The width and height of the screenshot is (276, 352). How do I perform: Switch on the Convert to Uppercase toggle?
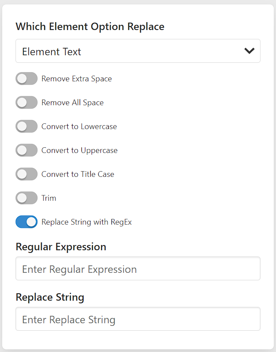27,150
